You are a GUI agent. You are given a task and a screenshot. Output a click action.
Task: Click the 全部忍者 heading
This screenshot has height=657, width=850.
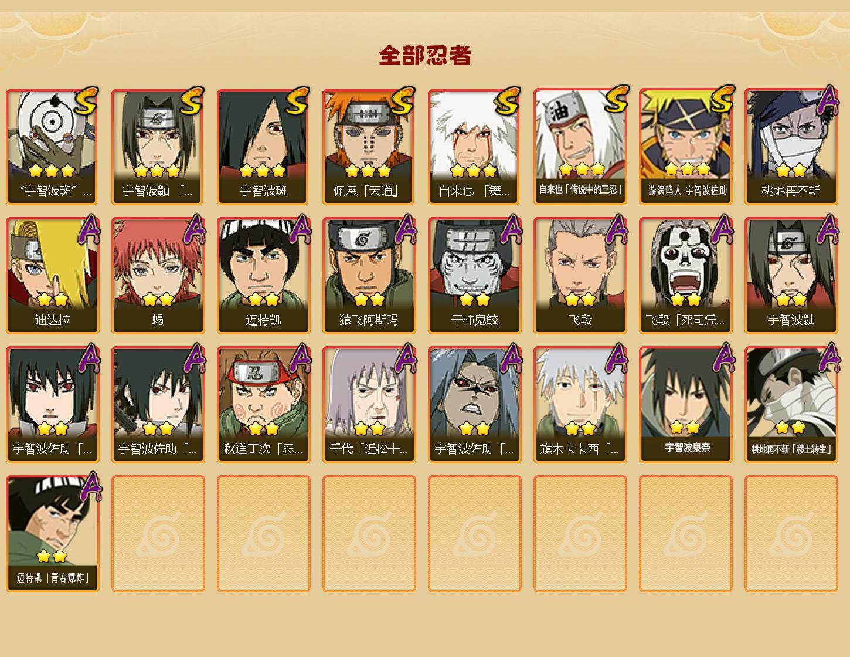tap(425, 55)
